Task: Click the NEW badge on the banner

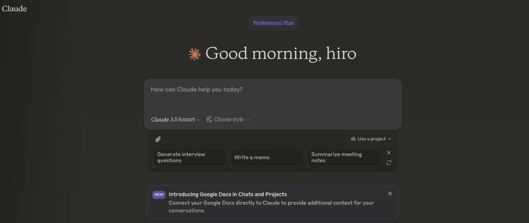Action: pyautogui.click(x=159, y=195)
